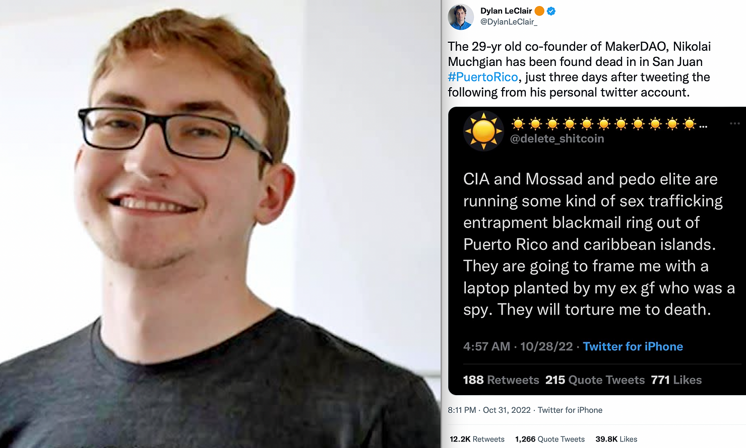
Task: Follow the #PuertoRico hashtag link
Action: coord(483,77)
